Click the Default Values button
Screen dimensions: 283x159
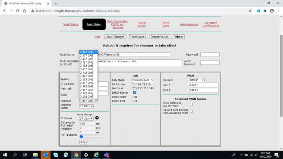pos(160,37)
